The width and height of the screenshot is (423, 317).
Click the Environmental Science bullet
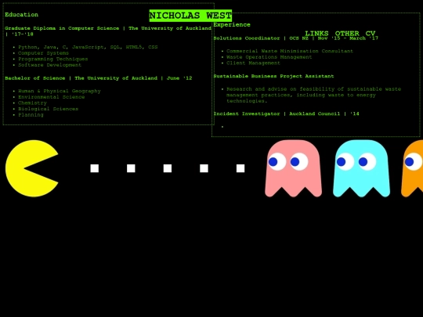51,97
